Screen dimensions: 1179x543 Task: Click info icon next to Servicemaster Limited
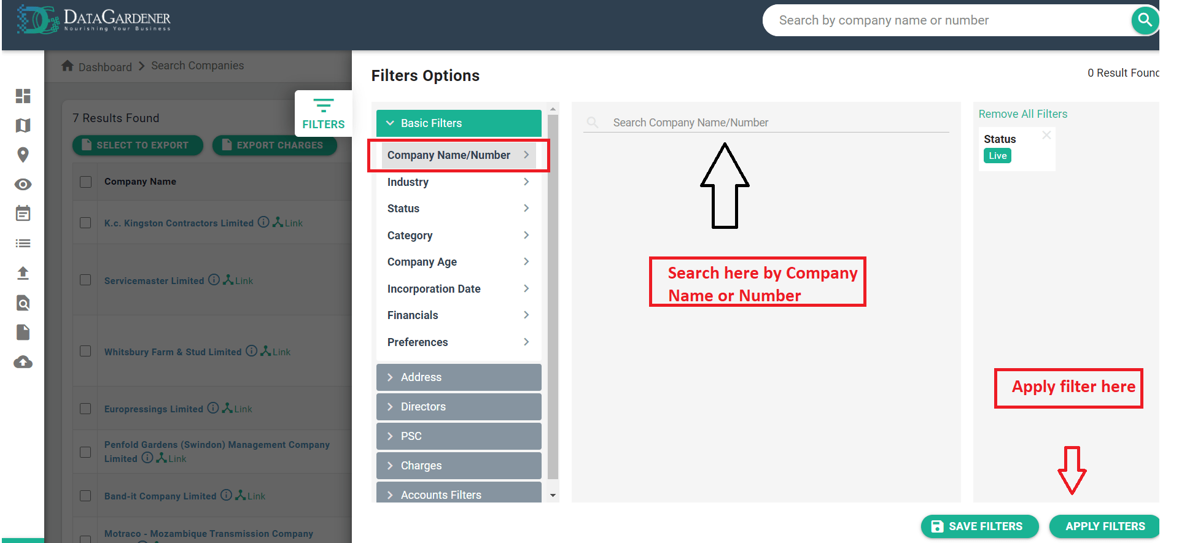(214, 280)
